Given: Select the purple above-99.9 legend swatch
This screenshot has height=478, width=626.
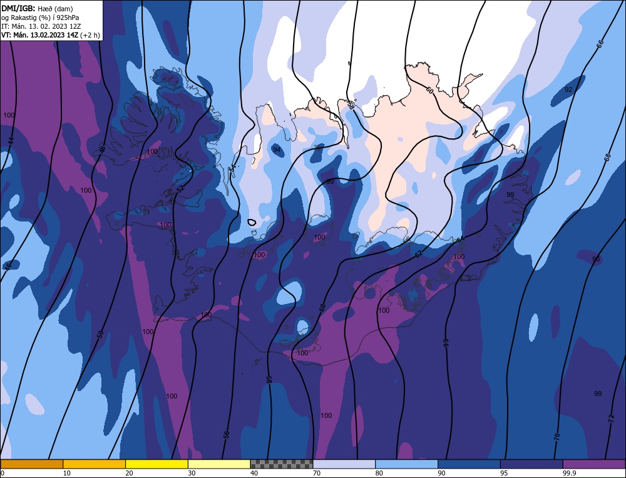Looking at the screenshot, I should [594, 464].
